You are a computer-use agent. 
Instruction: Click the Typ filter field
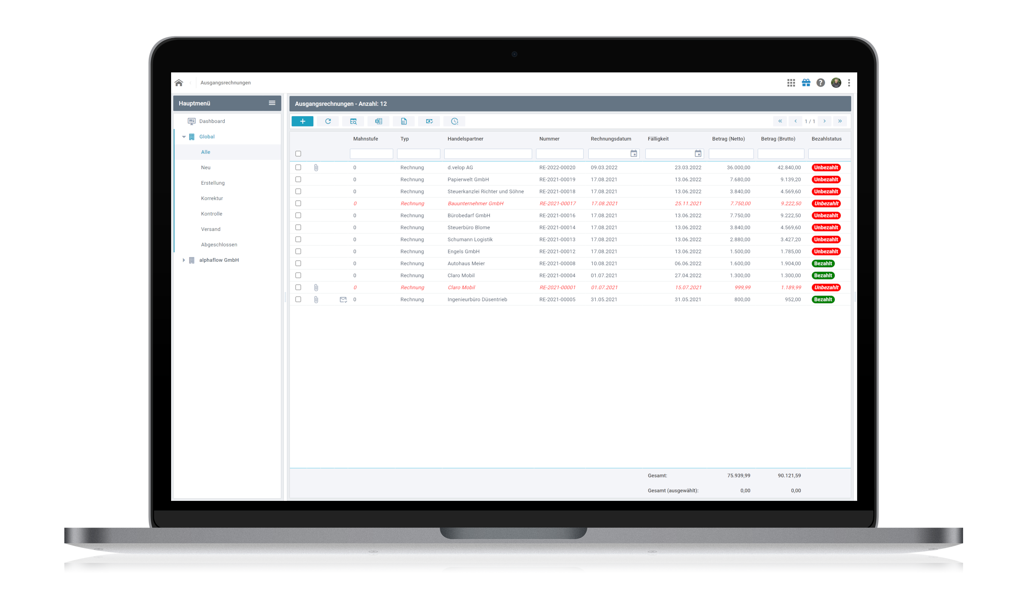point(419,153)
